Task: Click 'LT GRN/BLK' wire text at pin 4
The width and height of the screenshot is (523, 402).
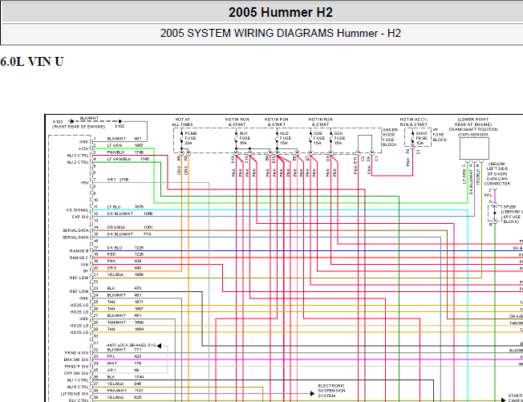Action: (119, 159)
